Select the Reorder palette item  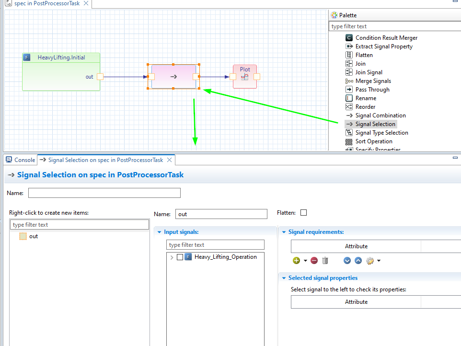tap(365, 107)
